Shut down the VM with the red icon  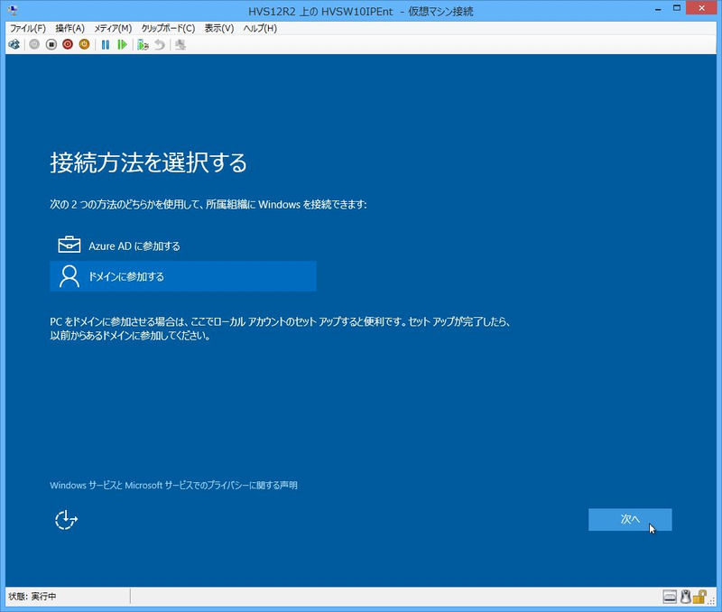click(x=68, y=44)
